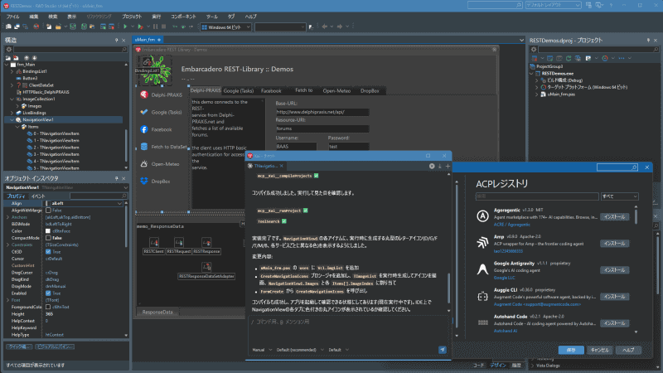Click the back navigation arrow in toolbar
The width and height of the screenshot is (663, 373).
click(324, 27)
